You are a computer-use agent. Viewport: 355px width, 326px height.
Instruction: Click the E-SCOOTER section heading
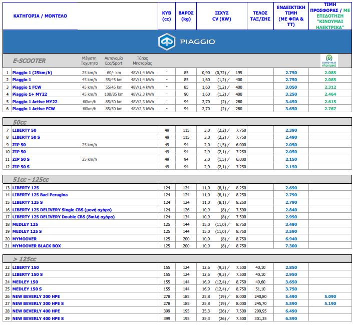[x=29, y=61]
